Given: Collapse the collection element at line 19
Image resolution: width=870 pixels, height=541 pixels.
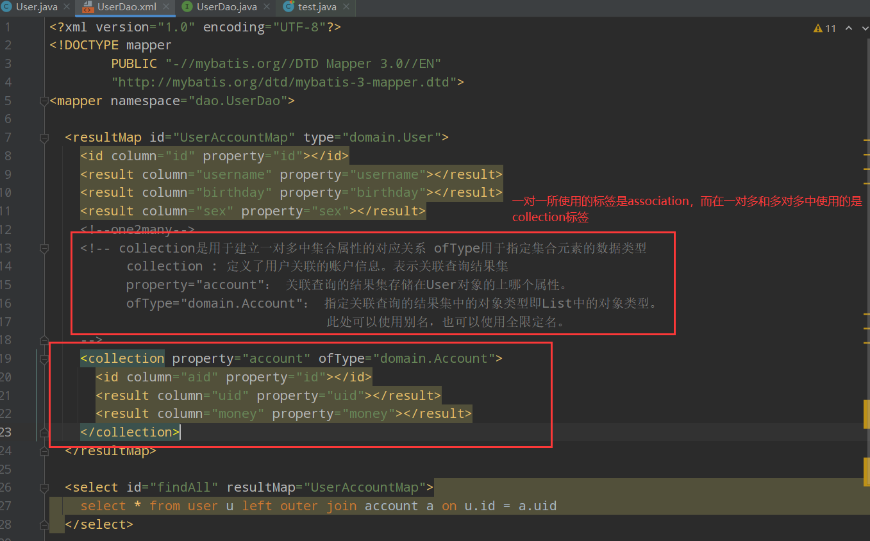Looking at the screenshot, I should coord(44,358).
